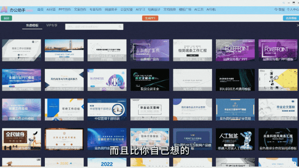Click the green 返回 button
Screen dimensions: 299x168
pyautogui.click(x=7, y=18)
